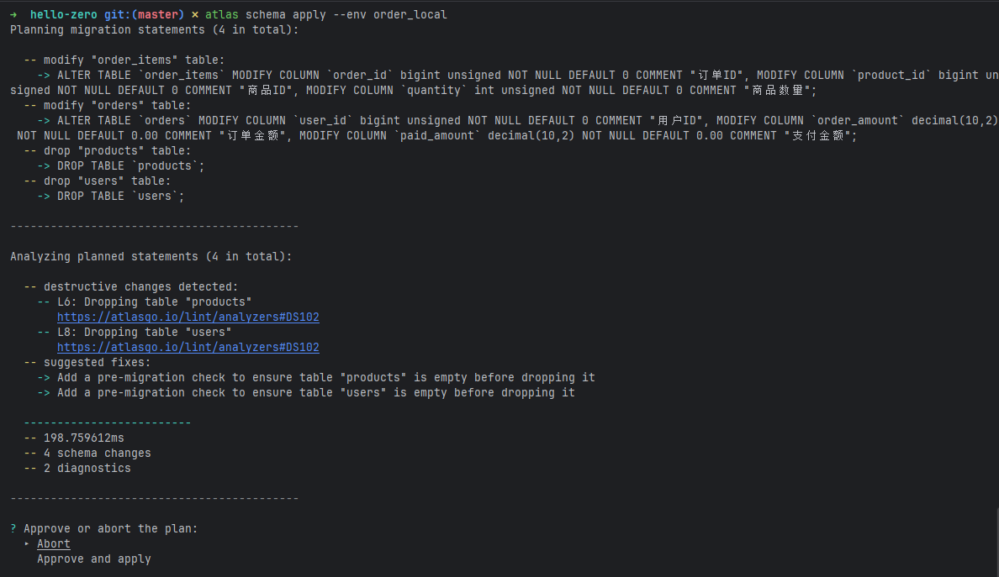
Task: Click the yellow x git status marker
Action: click(x=194, y=14)
